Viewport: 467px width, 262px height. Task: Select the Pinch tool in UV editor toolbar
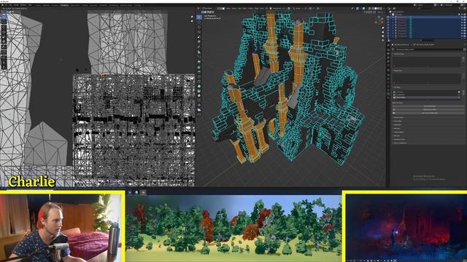[4, 68]
